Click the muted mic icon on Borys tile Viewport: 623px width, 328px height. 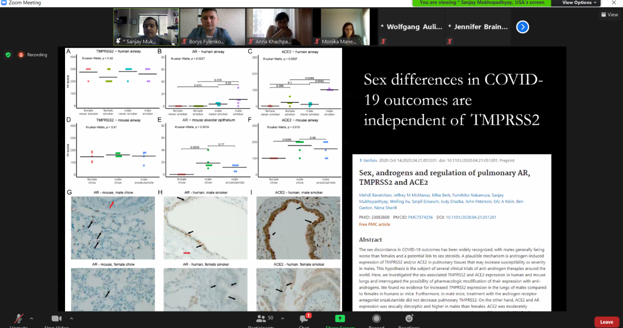184,42
